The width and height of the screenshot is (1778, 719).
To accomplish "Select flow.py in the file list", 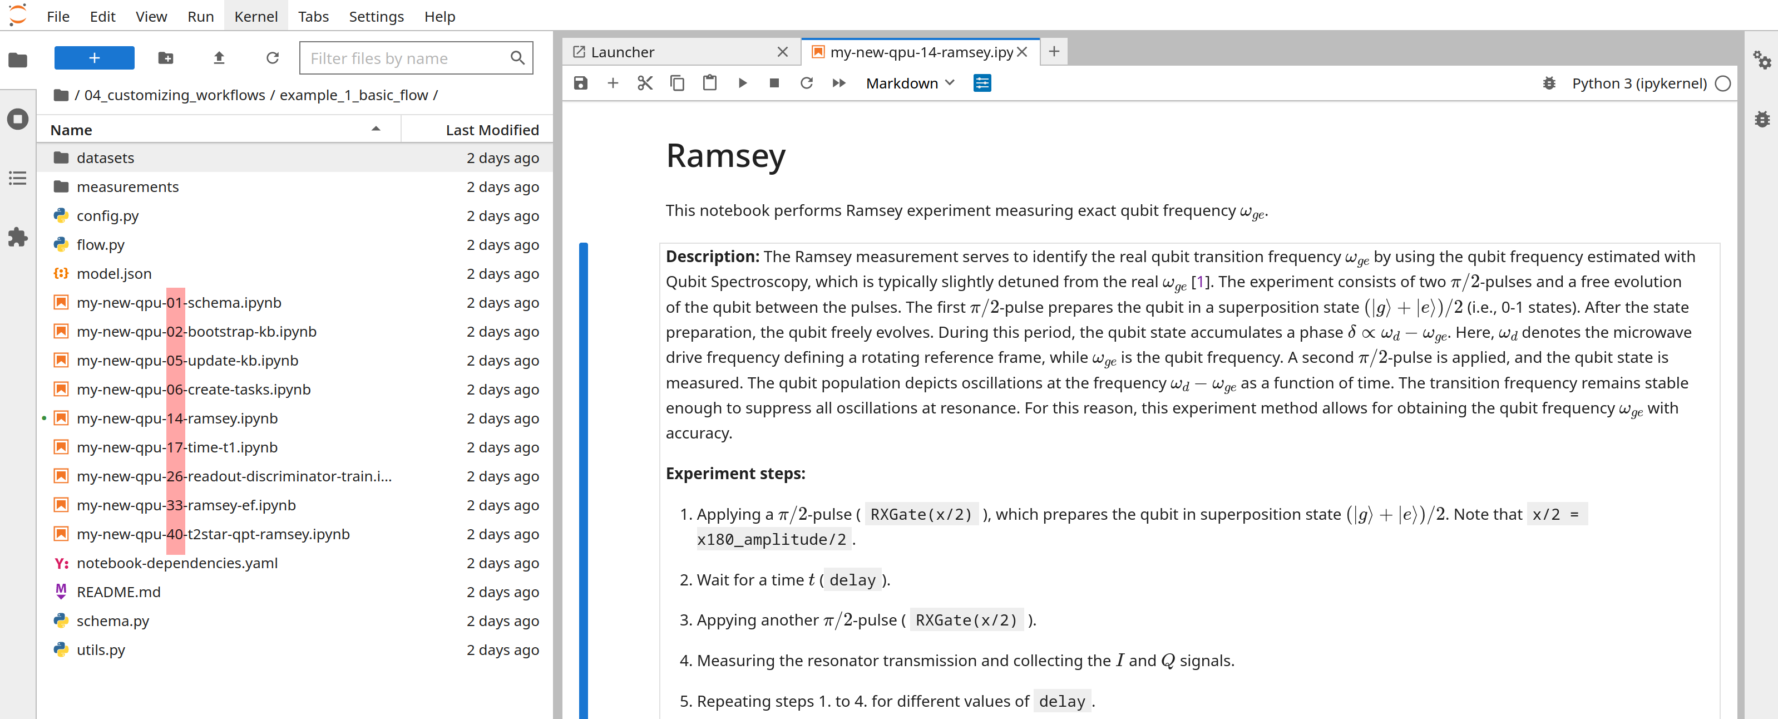I will pyautogui.click(x=295, y=244).
